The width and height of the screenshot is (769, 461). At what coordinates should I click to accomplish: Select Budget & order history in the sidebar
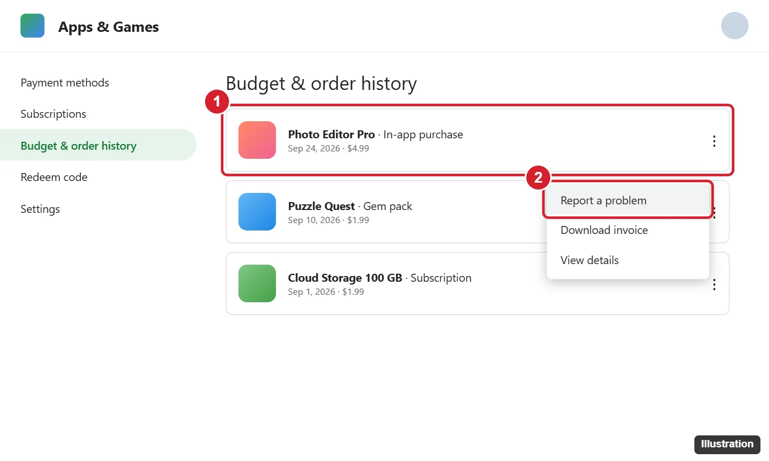click(x=98, y=145)
